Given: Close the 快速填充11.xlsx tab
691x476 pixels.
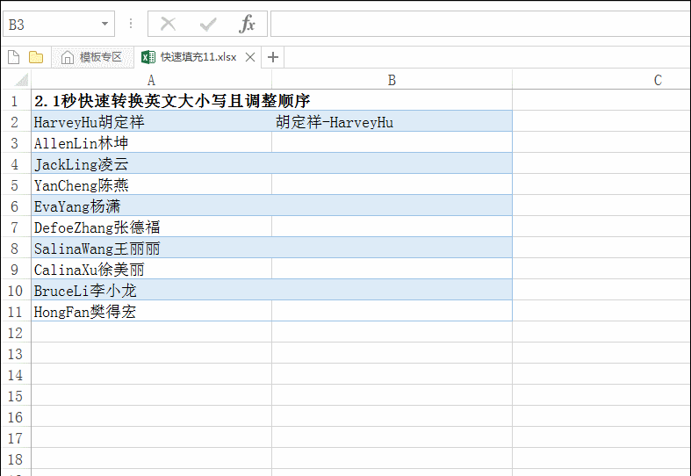Looking at the screenshot, I should coord(250,57).
